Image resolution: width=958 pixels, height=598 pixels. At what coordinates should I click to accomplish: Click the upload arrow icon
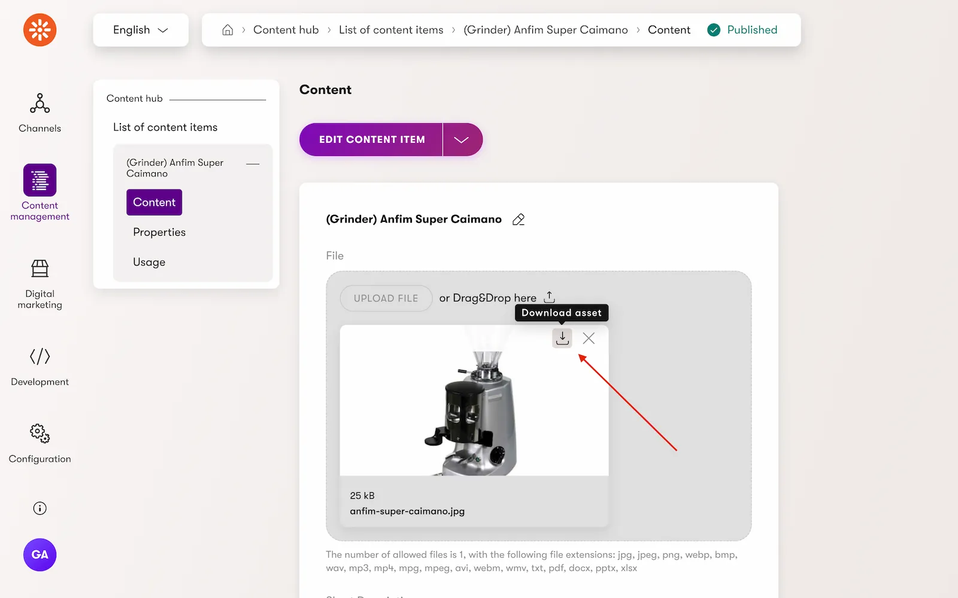[549, 297]
